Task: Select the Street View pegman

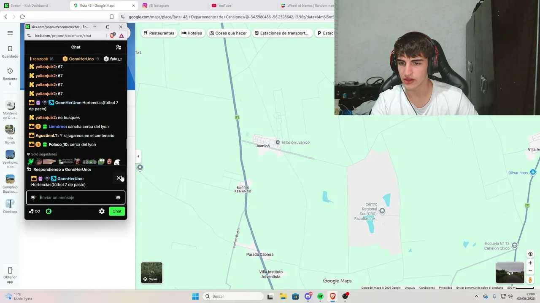Action: 530,280
